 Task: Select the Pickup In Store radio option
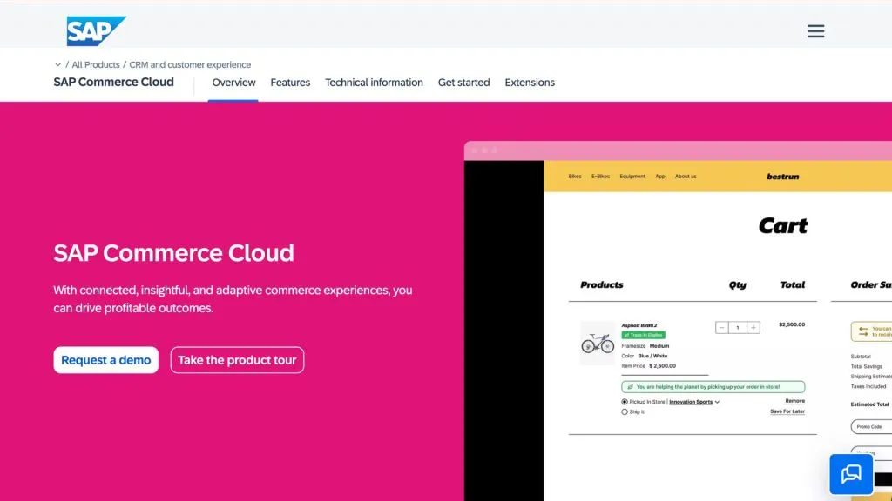[625, 402]
